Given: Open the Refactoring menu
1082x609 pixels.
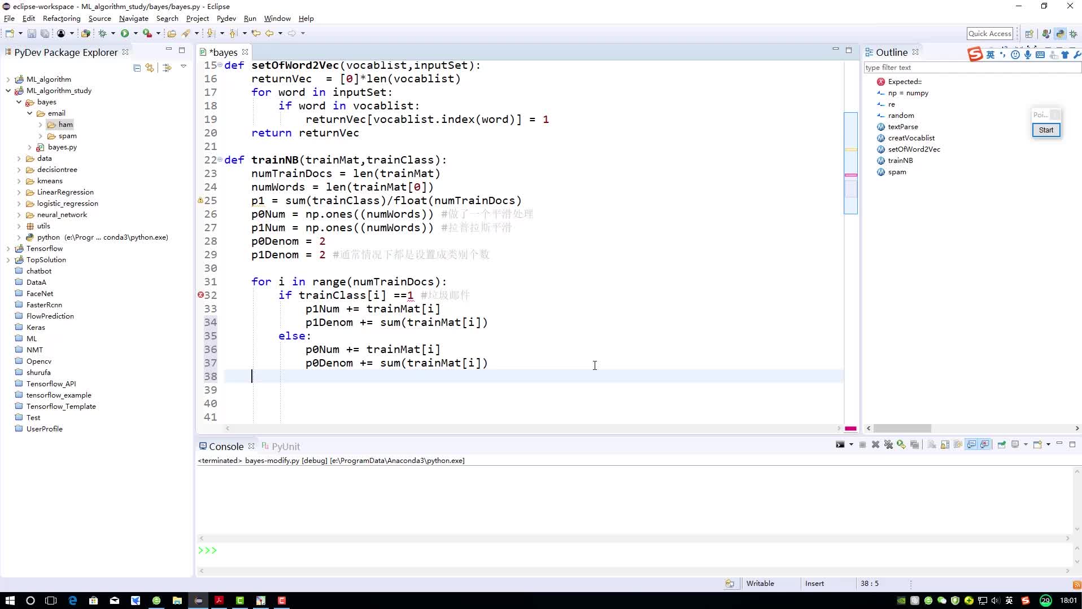Looking at the screenshot, I should (62, 19).
